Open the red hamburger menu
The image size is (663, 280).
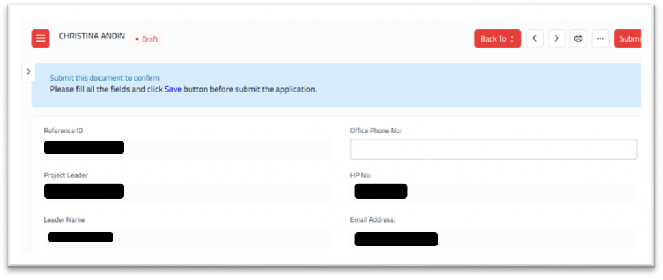point(40,38)
